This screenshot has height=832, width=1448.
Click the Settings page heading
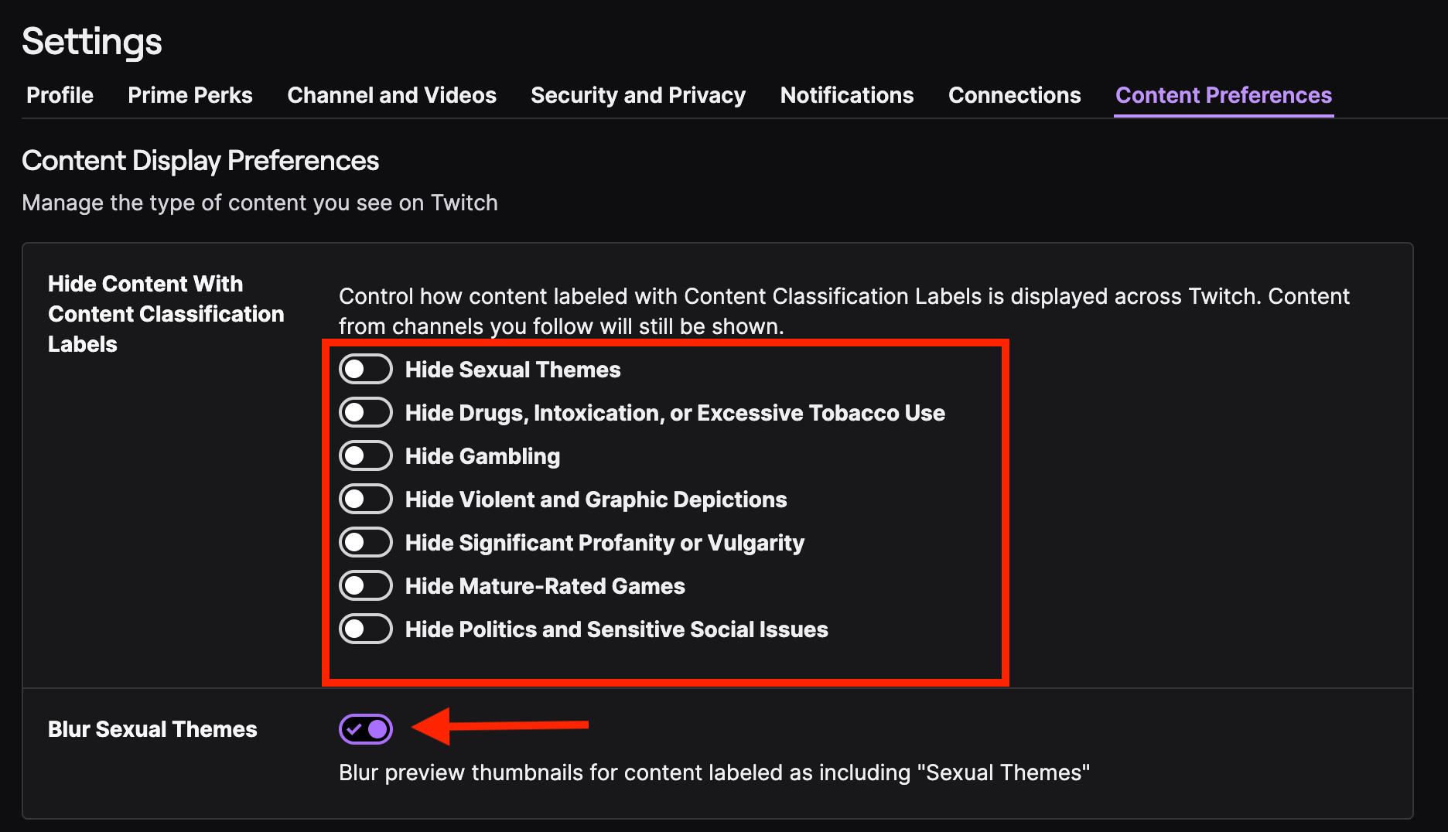pos(92,42)
